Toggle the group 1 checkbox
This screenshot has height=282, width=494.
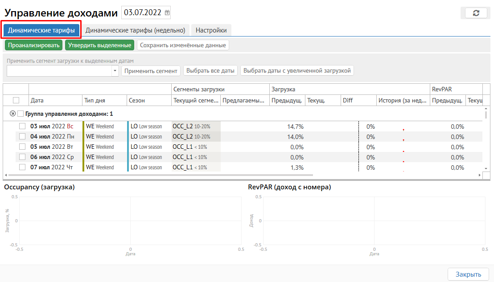[x=21, y=114]
